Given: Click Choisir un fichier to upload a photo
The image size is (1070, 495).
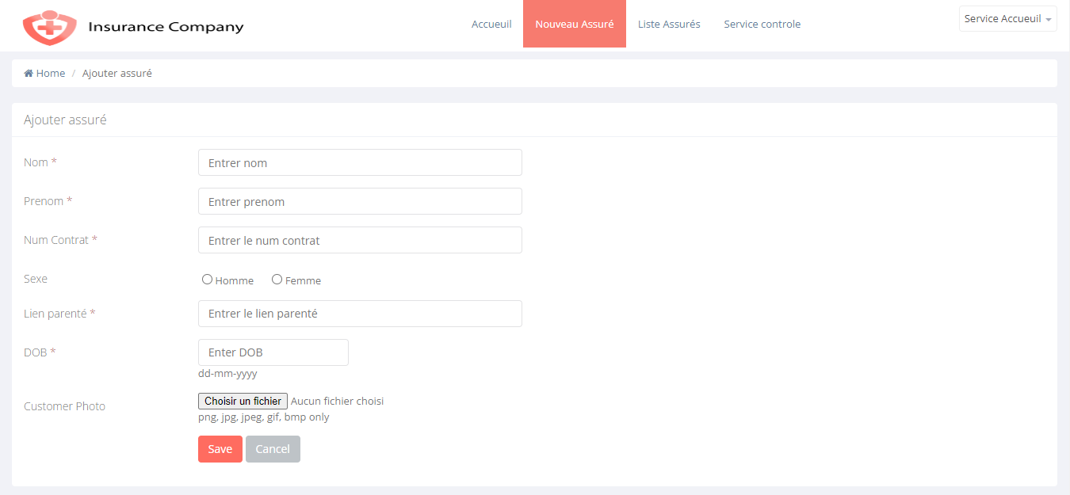Looking at the screenshot, I should point(242,401).
